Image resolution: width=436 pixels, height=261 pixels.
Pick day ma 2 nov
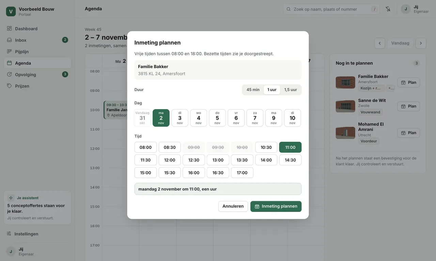[x=161, y=118]
